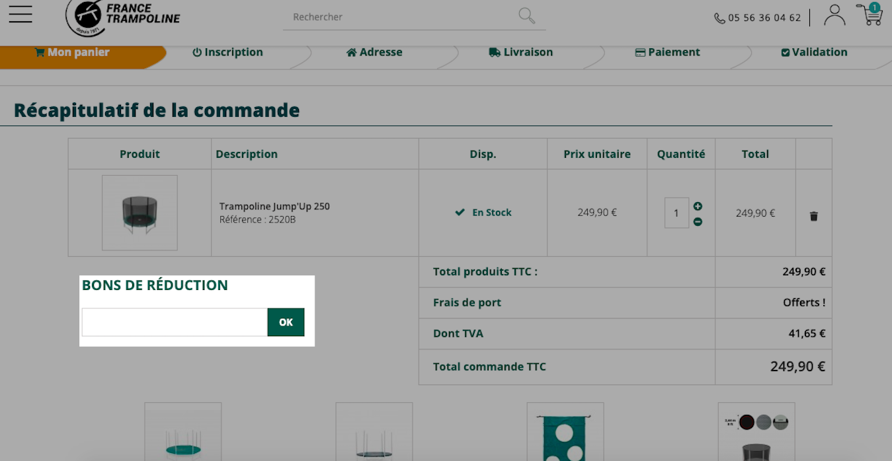Go to the Validation step
The image size is (892, 461).
tap(814, 52)
